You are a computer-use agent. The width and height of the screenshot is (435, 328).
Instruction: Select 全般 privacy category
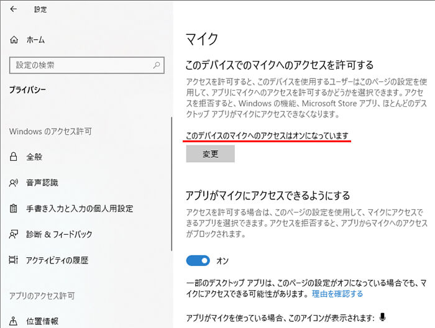pos(34,157)
